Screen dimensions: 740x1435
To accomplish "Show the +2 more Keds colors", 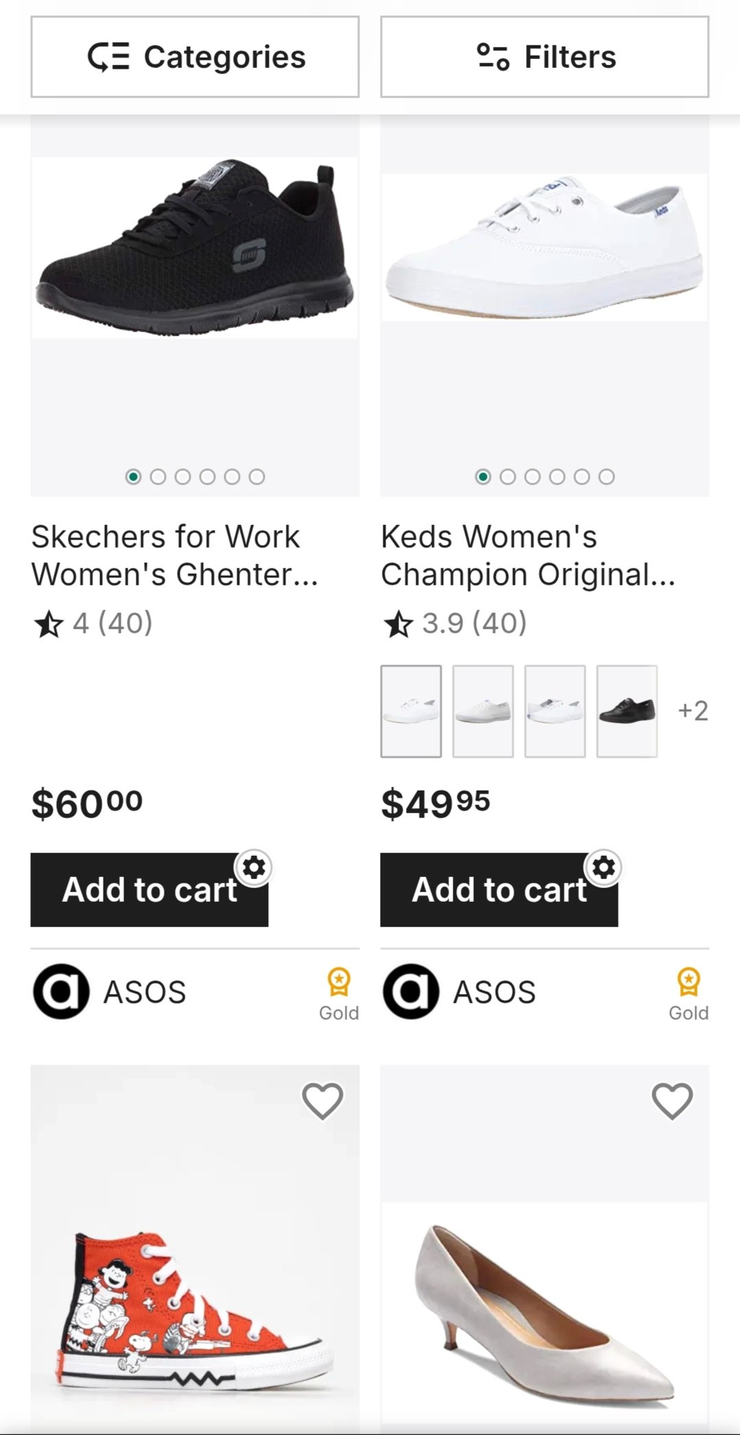I will tap(693, 711).
